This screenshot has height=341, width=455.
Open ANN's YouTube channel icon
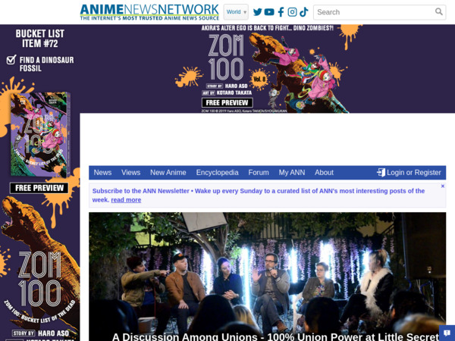tap(269, 12)
